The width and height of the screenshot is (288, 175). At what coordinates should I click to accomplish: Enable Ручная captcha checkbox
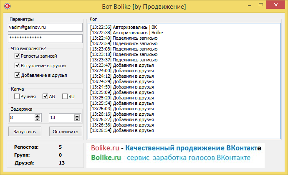point(17,96)
